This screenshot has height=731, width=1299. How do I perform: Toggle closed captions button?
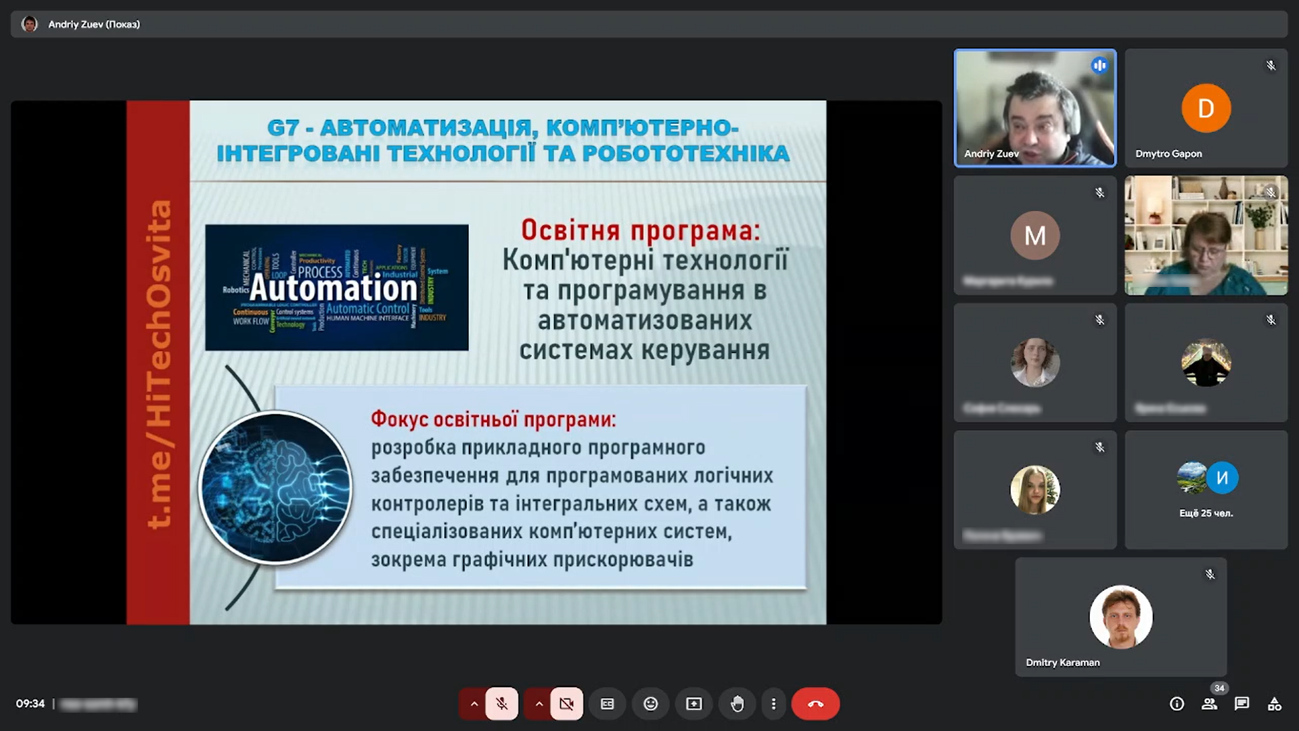coord(608,704)
